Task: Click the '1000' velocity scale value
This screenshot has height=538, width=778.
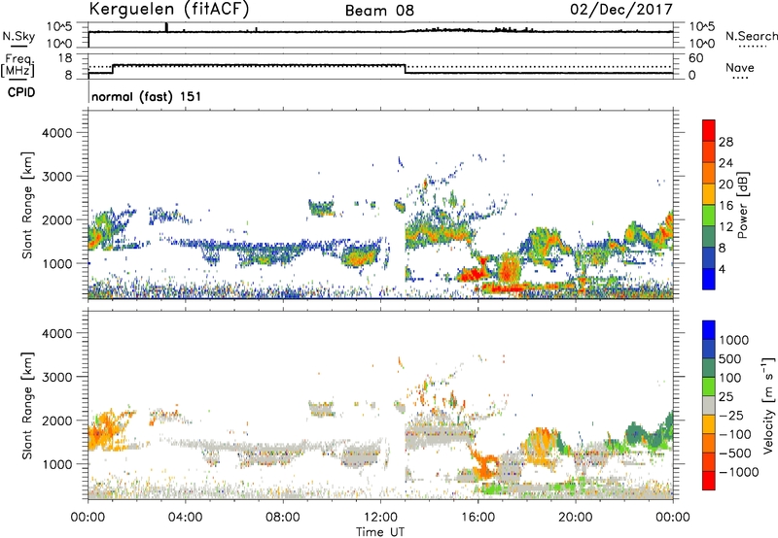Action: click(x=733, y=340)
